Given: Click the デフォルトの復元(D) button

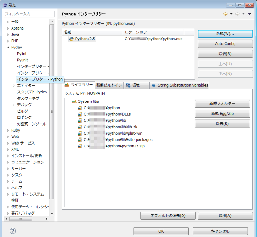Looking at the screenshot, I should [168, 216].
